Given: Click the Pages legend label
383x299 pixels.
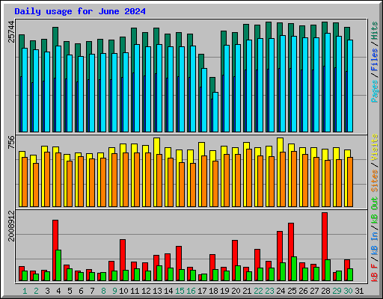Looking at the screenshot, I should tap(374, 91).
